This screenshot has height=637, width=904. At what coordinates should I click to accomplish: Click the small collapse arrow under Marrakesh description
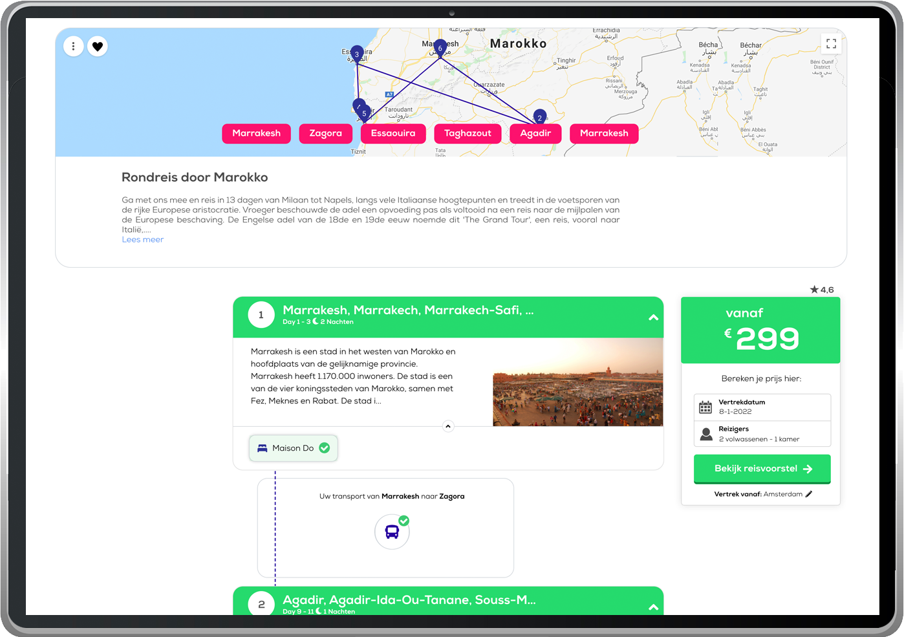[448, 426]
